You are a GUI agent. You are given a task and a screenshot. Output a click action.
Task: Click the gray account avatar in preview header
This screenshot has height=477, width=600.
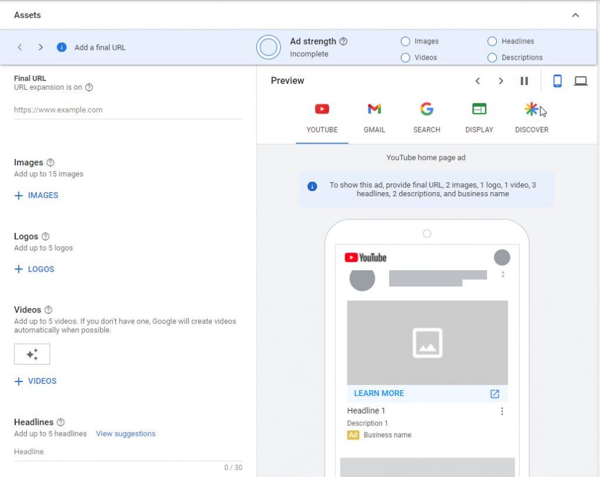(x=502, y=257)
